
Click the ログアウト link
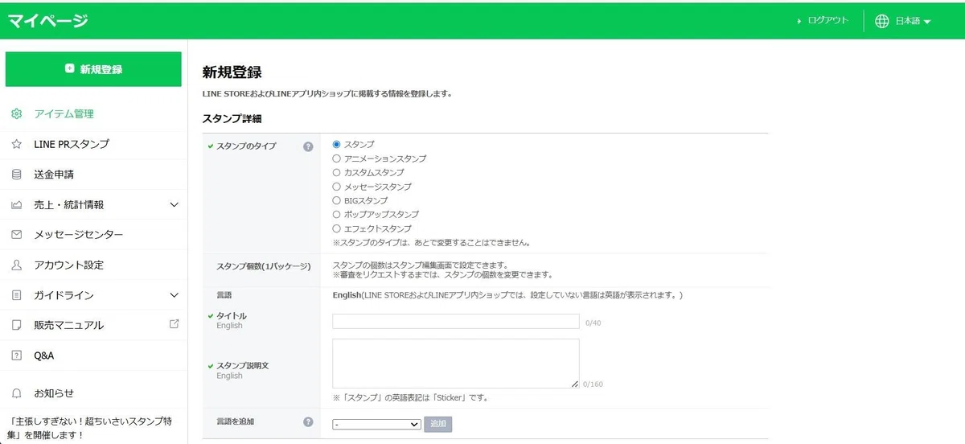coord(828,21)
